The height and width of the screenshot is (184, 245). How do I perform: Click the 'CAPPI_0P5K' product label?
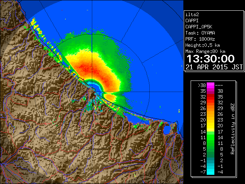(199, 27)
